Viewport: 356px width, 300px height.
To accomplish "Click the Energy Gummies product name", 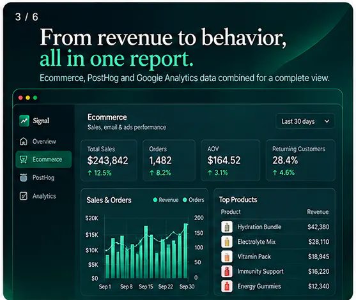I will [259, 286].
